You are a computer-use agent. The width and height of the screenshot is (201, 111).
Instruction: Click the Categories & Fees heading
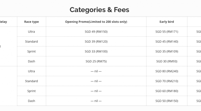99,10
